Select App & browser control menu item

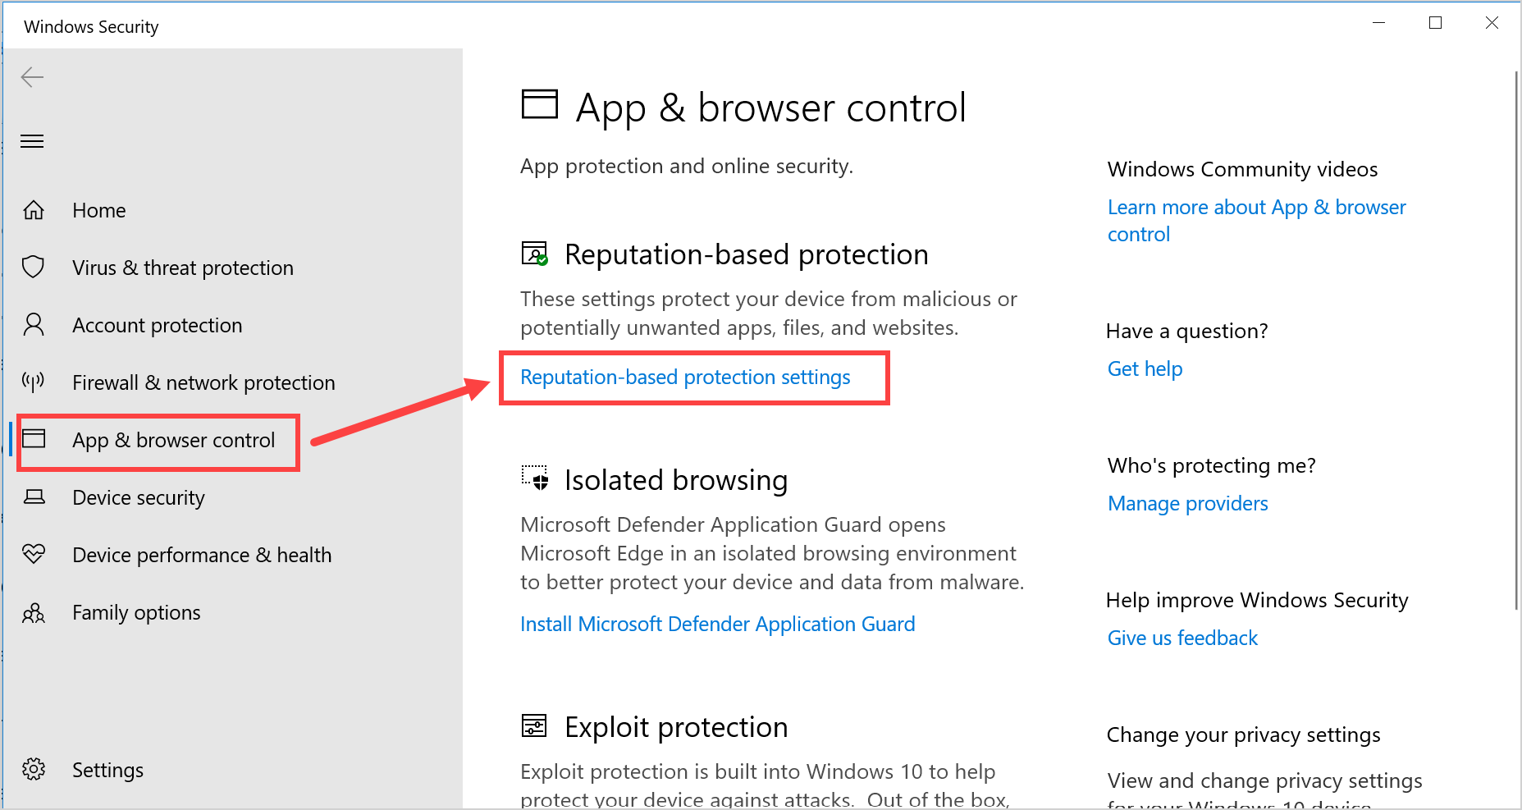pyautogui.click(x=173, y=441)
